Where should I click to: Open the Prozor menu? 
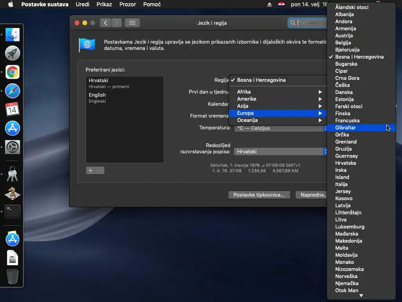coord(128,4)
